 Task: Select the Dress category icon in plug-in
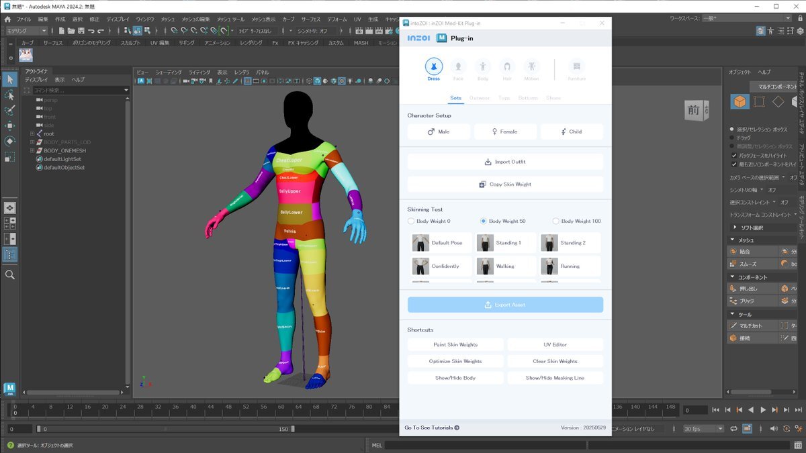point(434,66)
